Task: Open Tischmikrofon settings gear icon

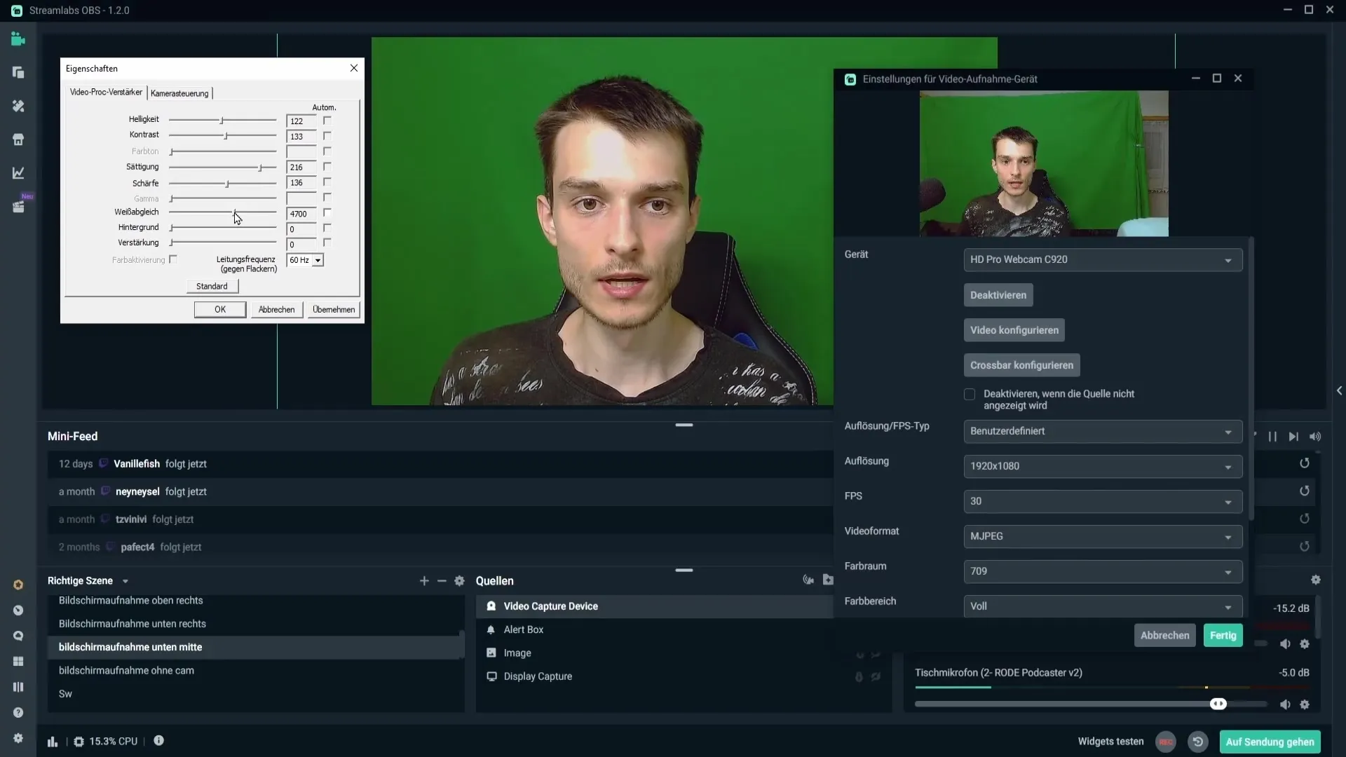Action: pos(1305,704)
